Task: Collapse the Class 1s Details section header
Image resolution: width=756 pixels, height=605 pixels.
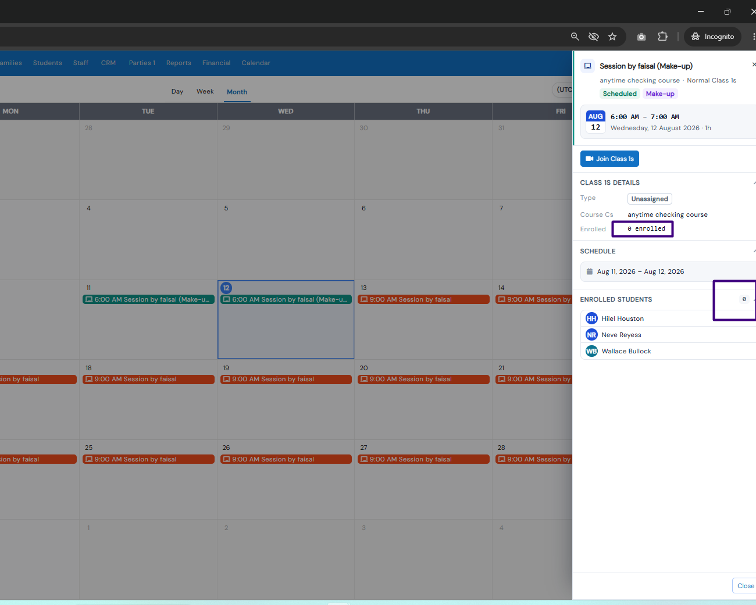Action: pos(668,182)
